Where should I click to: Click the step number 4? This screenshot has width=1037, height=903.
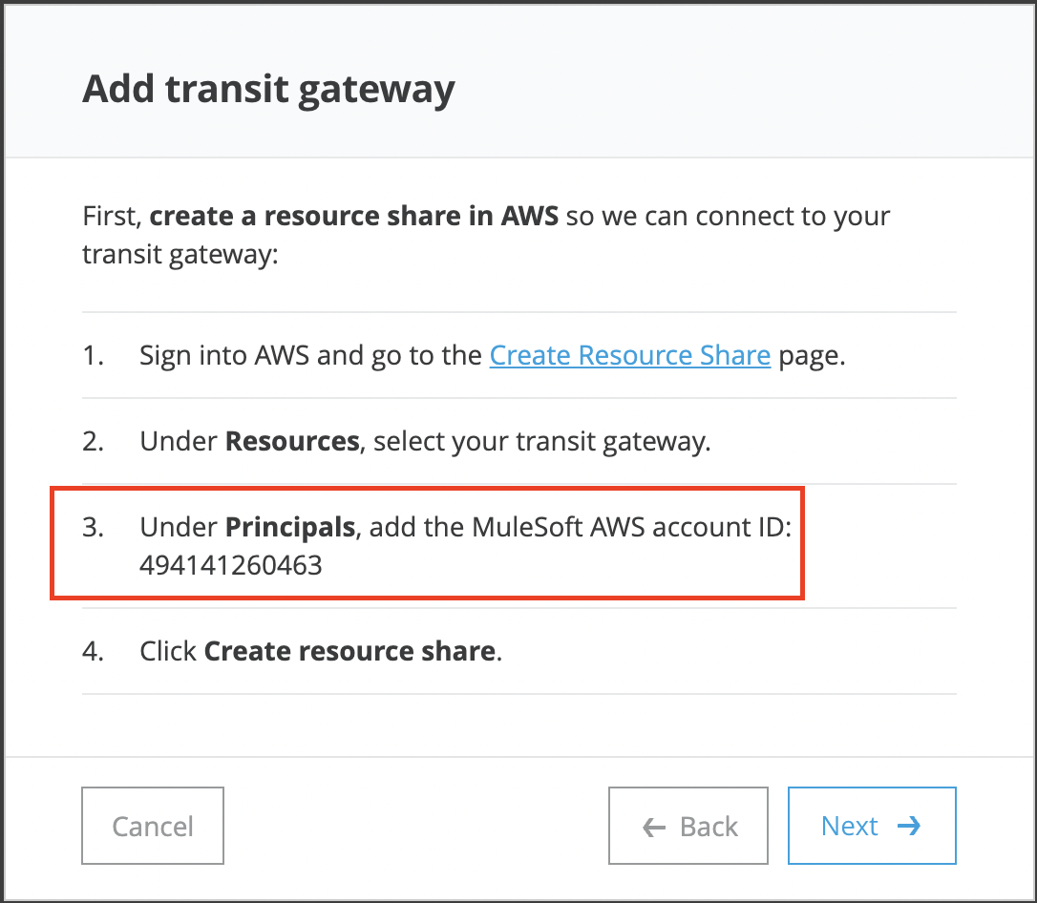93,652
